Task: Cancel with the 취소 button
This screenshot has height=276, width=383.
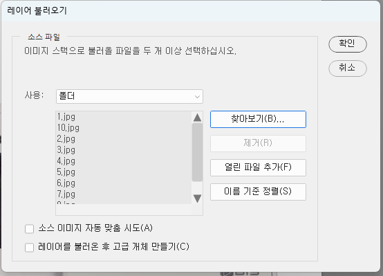Action: pyautogui.click(x=348, y=68)
